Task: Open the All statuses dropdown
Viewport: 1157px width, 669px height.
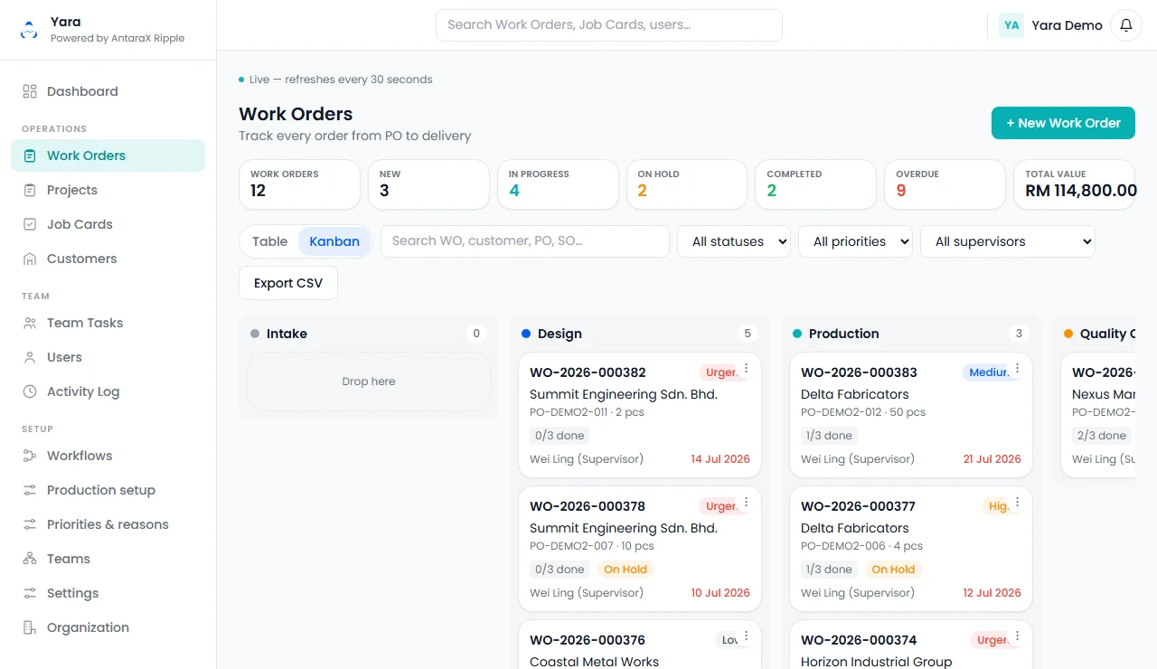Action: (734, 241)
